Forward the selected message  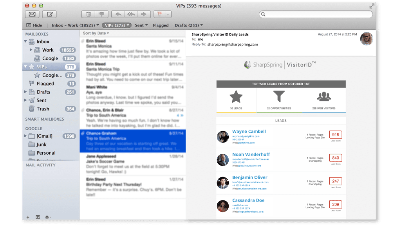(x=144, y=14)
